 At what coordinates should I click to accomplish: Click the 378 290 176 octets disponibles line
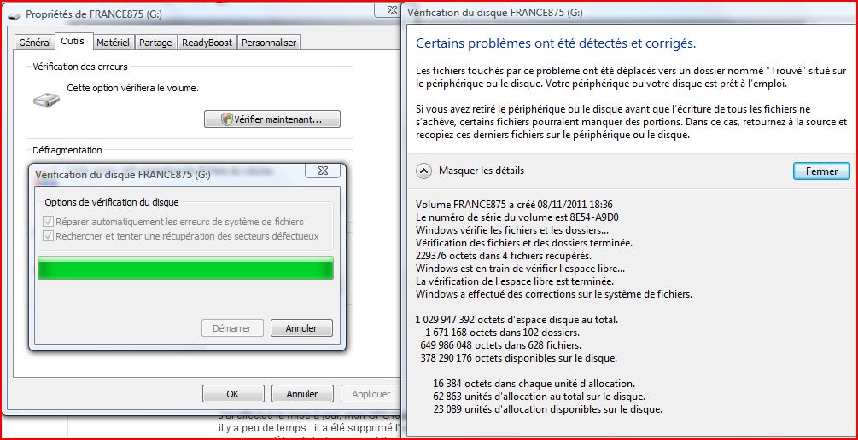click(x=519, y=358)
